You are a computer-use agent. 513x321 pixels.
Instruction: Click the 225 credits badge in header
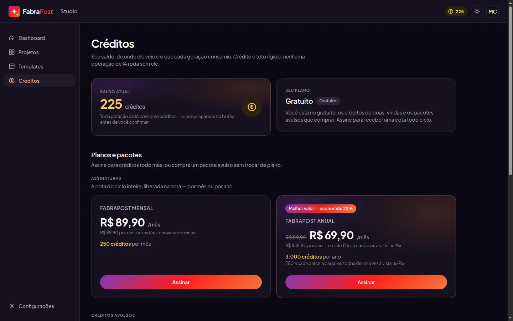coord(456,11)
